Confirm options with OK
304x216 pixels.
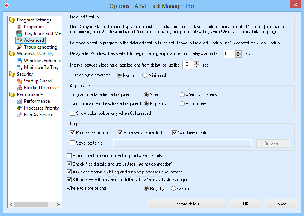pos(246,204)
